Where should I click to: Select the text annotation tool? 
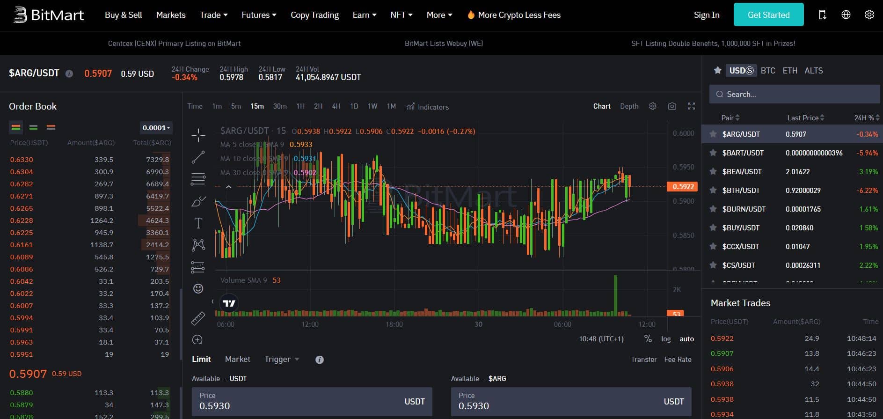(198, 223)
